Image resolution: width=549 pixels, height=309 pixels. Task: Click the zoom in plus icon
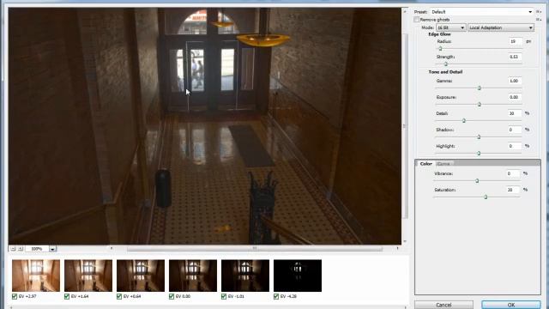point(21,248)
